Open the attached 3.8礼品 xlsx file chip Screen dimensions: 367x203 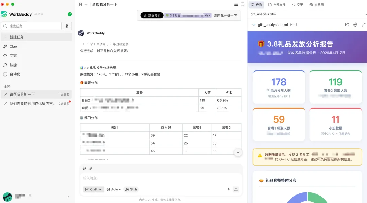(188, 15)
